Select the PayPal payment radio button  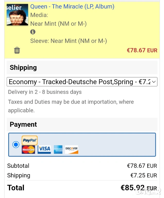[16, 145]
